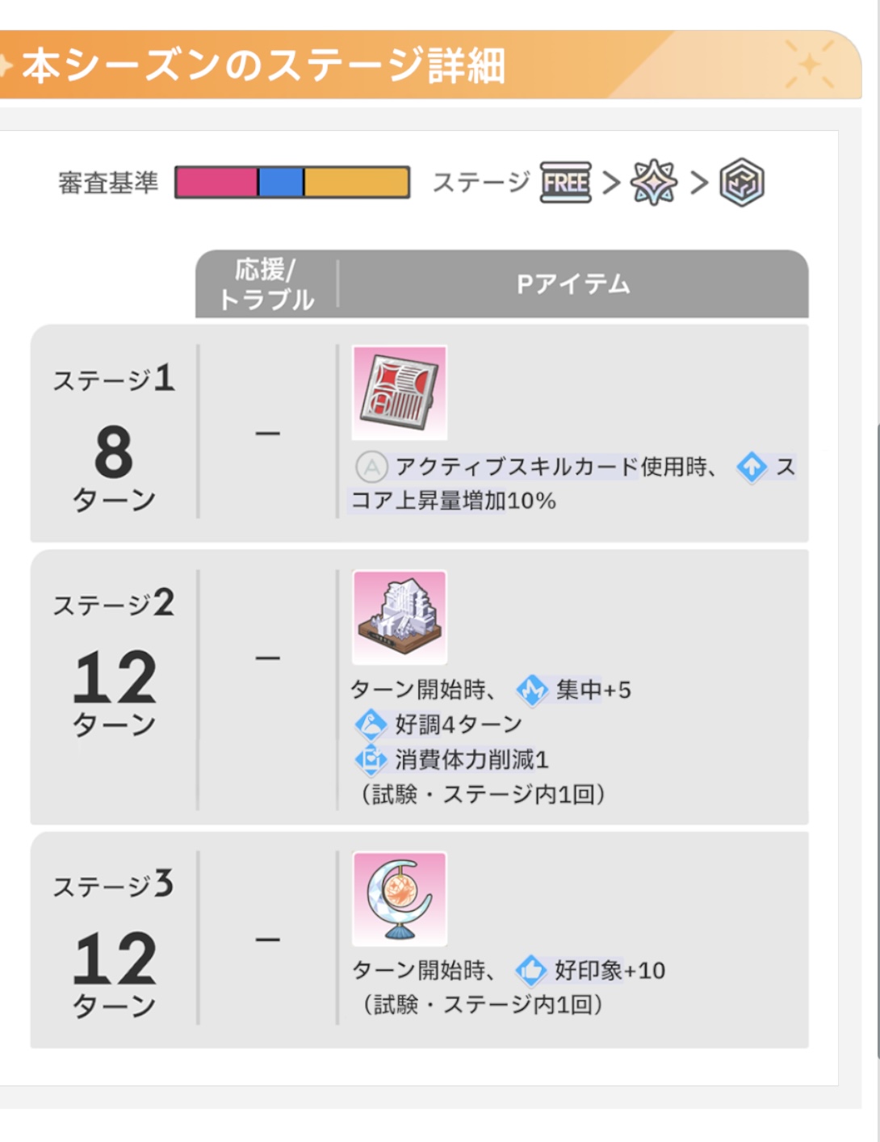The width and height of the screenshot is (880, 1142).
Task: Tap the star-shaped stage icon
Action: click(654, 183)
